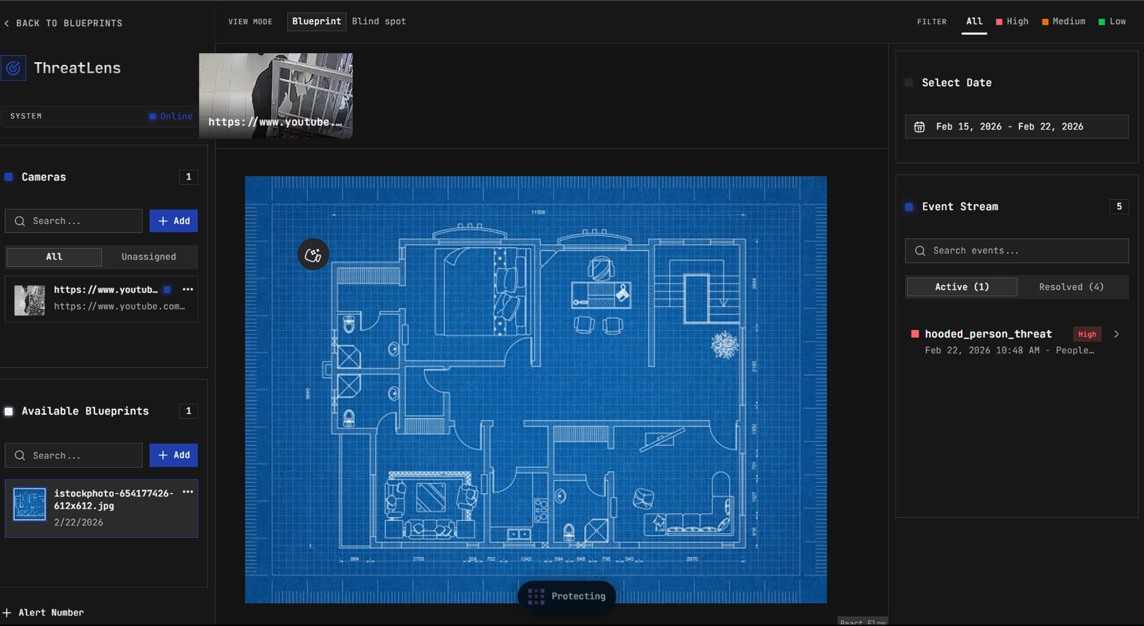Click the Add button in the Cameras panel

(x=173, y=221)
